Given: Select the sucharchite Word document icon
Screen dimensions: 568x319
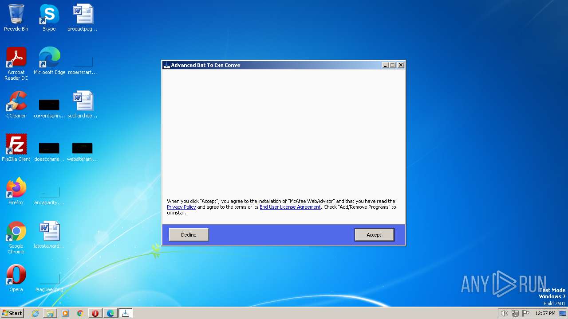Looking at the screenshot, I should 83,105.
